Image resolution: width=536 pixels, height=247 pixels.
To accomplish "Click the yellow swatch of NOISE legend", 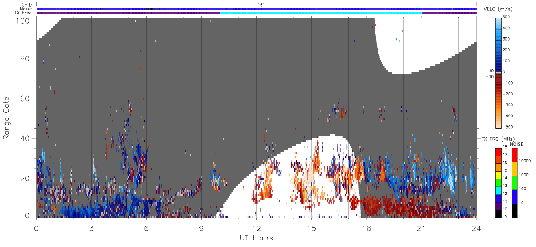I will [514, 169].
